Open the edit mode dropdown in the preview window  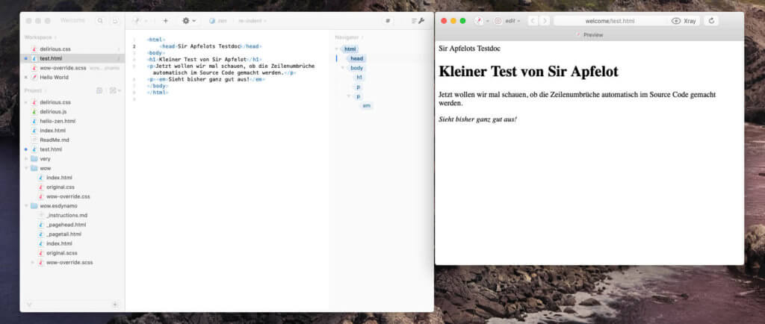(507, 21)
